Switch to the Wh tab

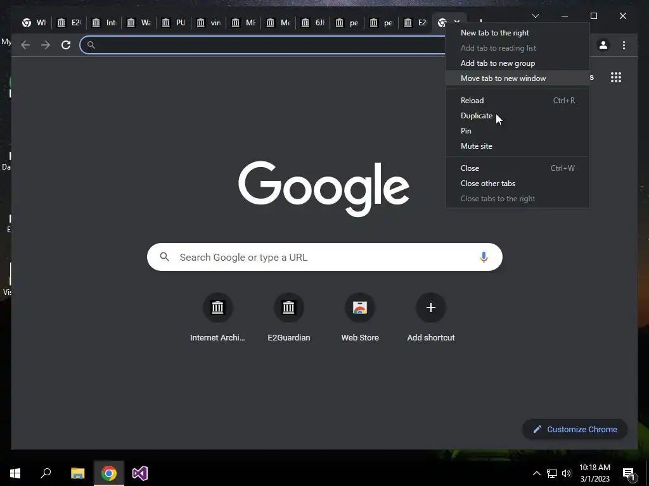click(34, 23)
